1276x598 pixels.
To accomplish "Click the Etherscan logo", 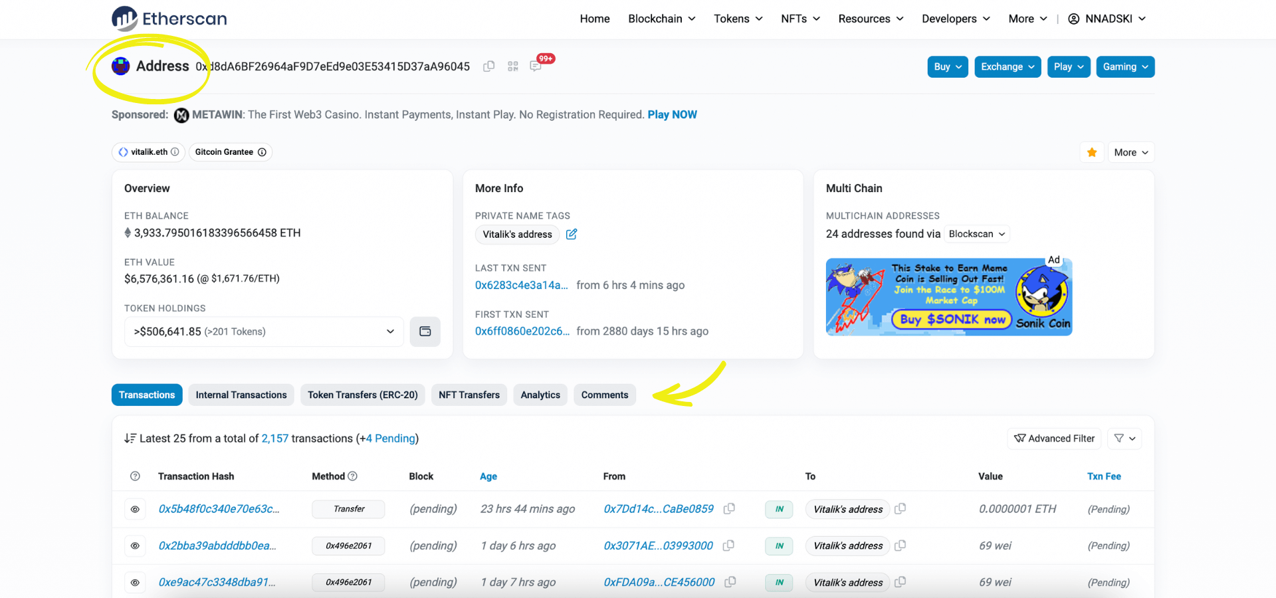I will (x=168, y=19).
